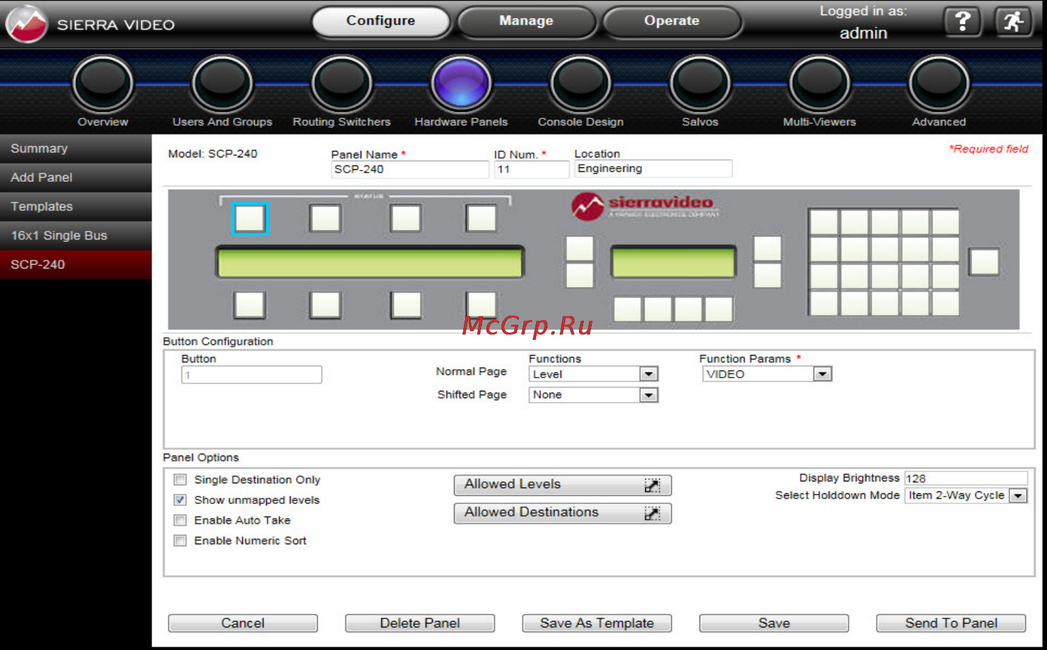Open the Overview section knob

pos(103,84)
